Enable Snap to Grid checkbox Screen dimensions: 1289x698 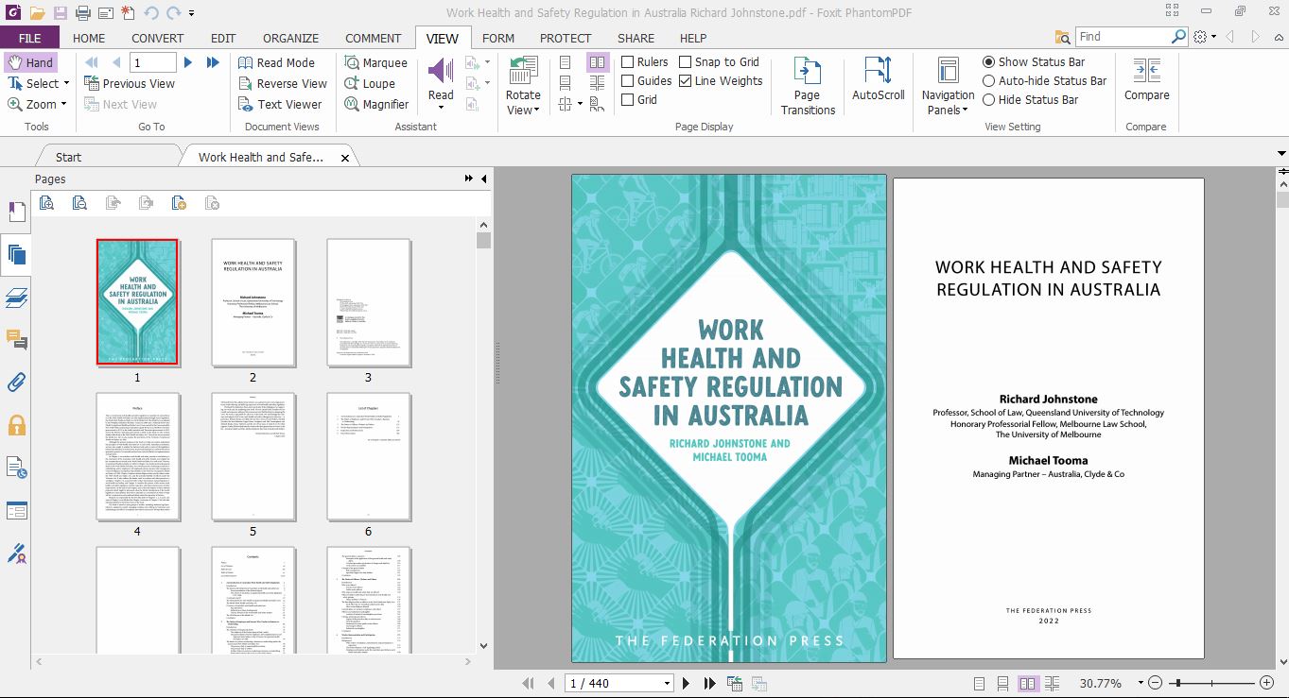tap(686, 62)
